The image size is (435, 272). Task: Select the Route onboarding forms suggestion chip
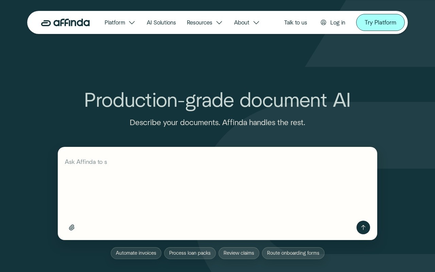click(293, 253)
